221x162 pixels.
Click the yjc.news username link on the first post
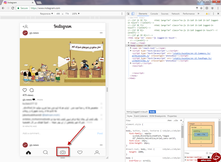tap(34, 33)
